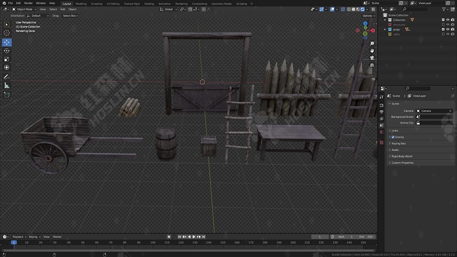Enable the structures collection checkbox
Image resolution: width=457 pixels, height=257 pixels.
443,25
